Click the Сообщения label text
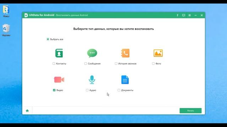This screenshot has height=127, width=227. point(94,64)
